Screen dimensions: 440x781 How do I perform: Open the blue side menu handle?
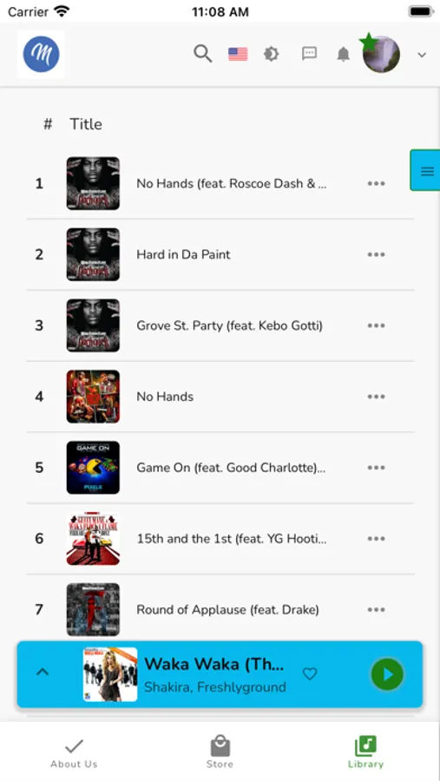pyautogui.click(x=426, y=170)
